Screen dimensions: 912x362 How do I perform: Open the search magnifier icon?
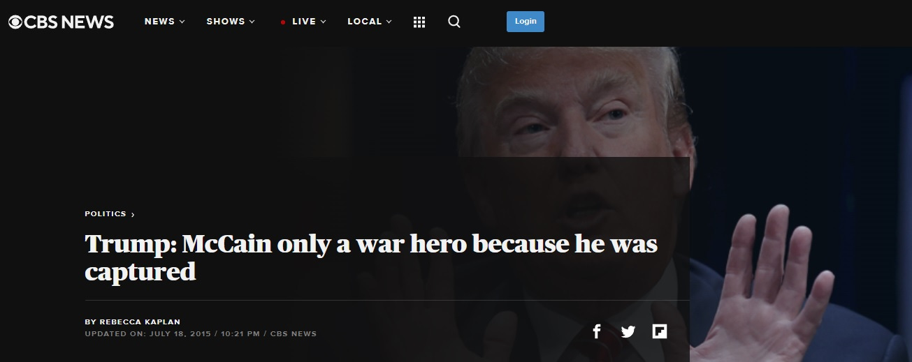[454, 22]
